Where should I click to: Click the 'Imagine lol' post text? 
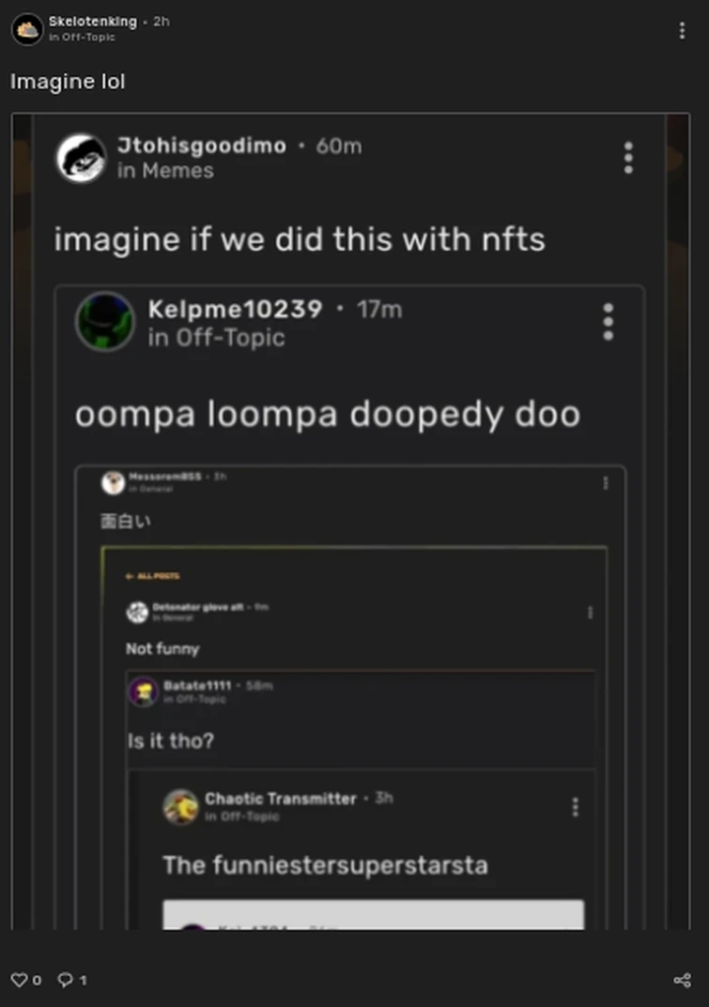tap(68, 82)
